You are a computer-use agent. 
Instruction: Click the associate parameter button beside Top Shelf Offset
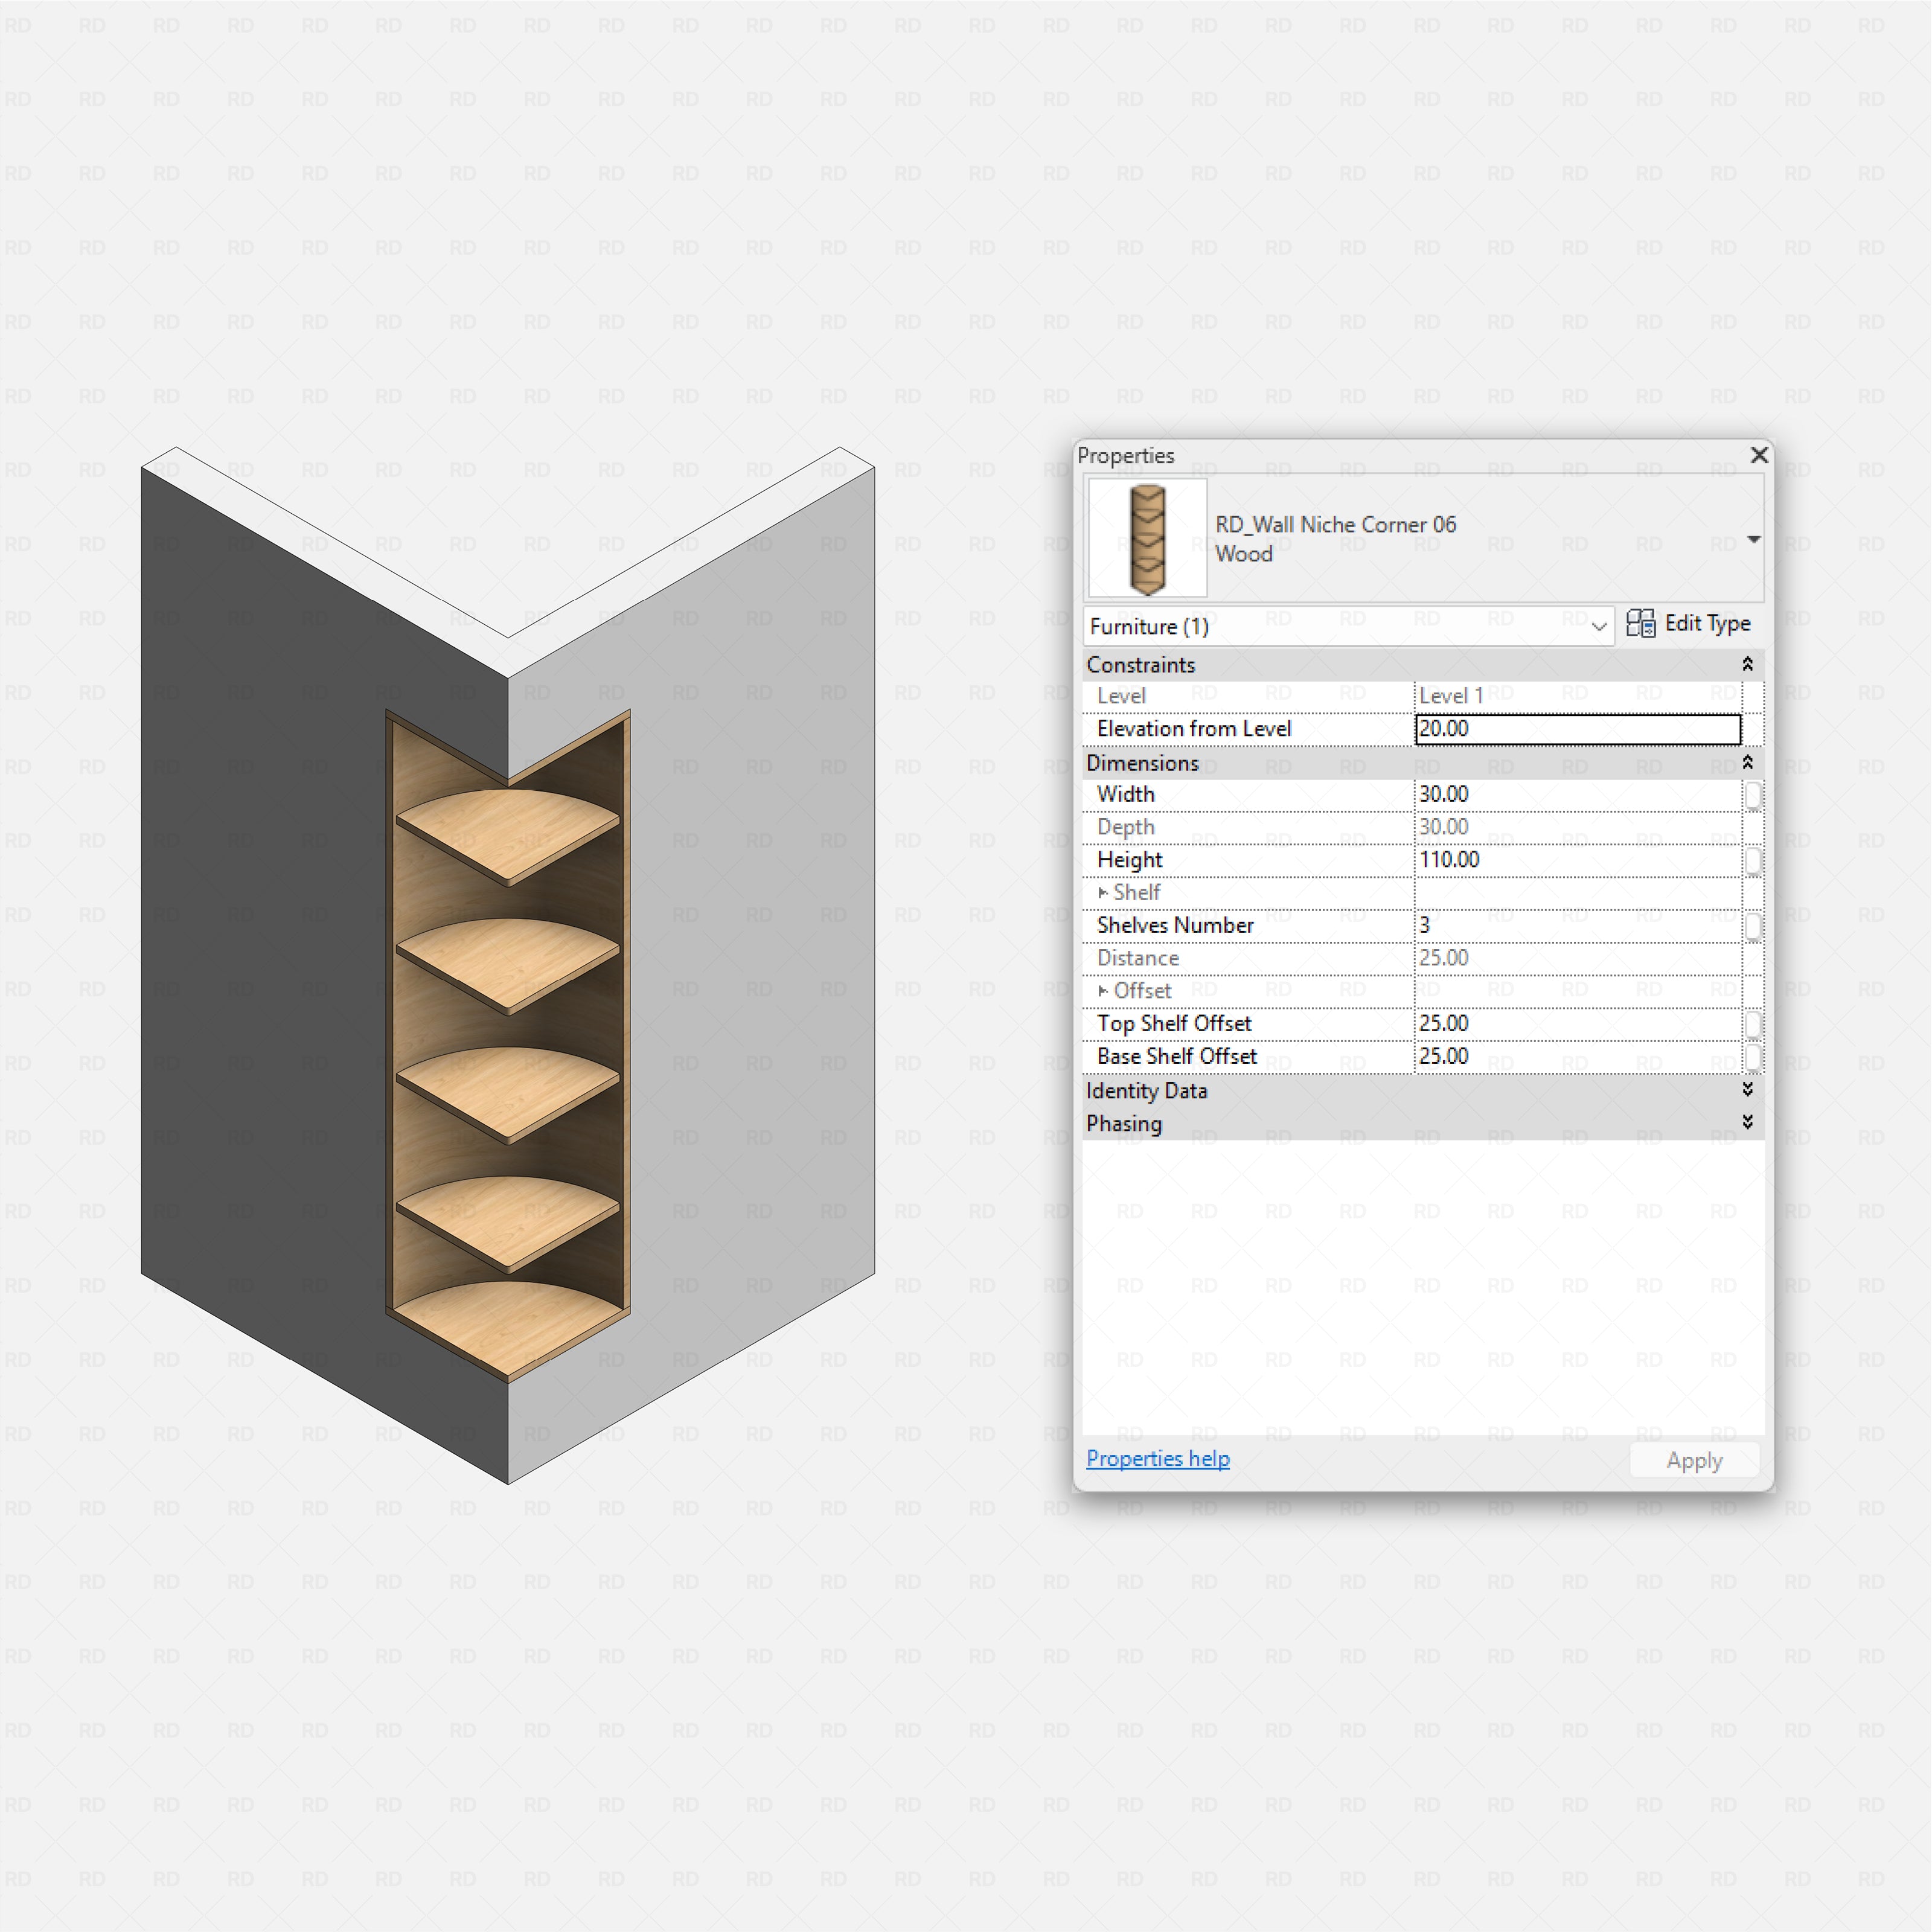tap(1755, 1023)
